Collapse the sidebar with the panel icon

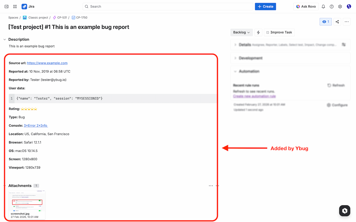6,6
